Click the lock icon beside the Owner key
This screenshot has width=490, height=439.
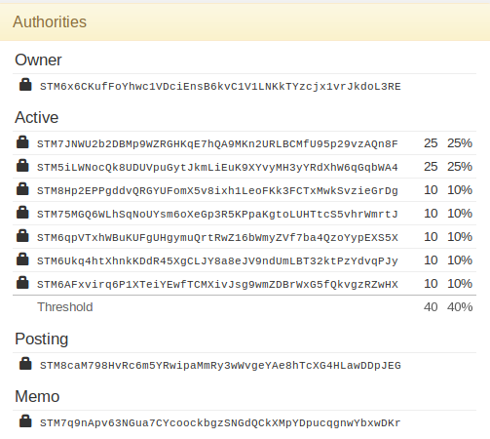click(25, 85)
